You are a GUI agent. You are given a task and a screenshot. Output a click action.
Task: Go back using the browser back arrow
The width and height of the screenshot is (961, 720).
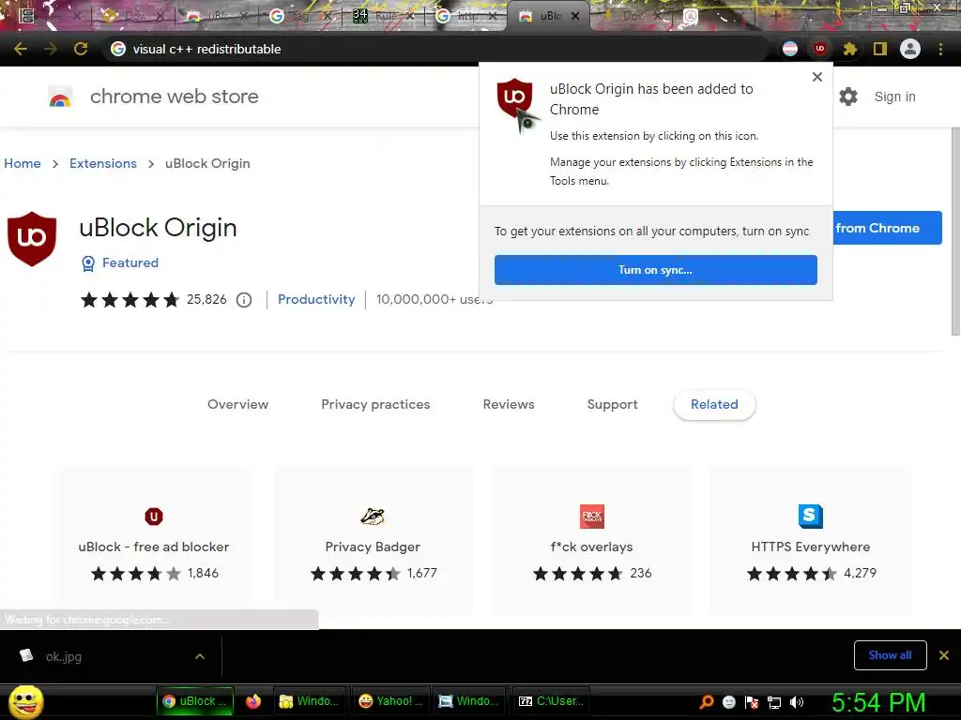[x=21, y=49]
